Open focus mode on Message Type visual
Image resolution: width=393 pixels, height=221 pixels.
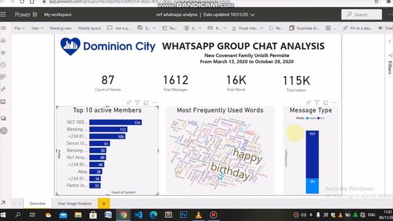coord(325,103)
